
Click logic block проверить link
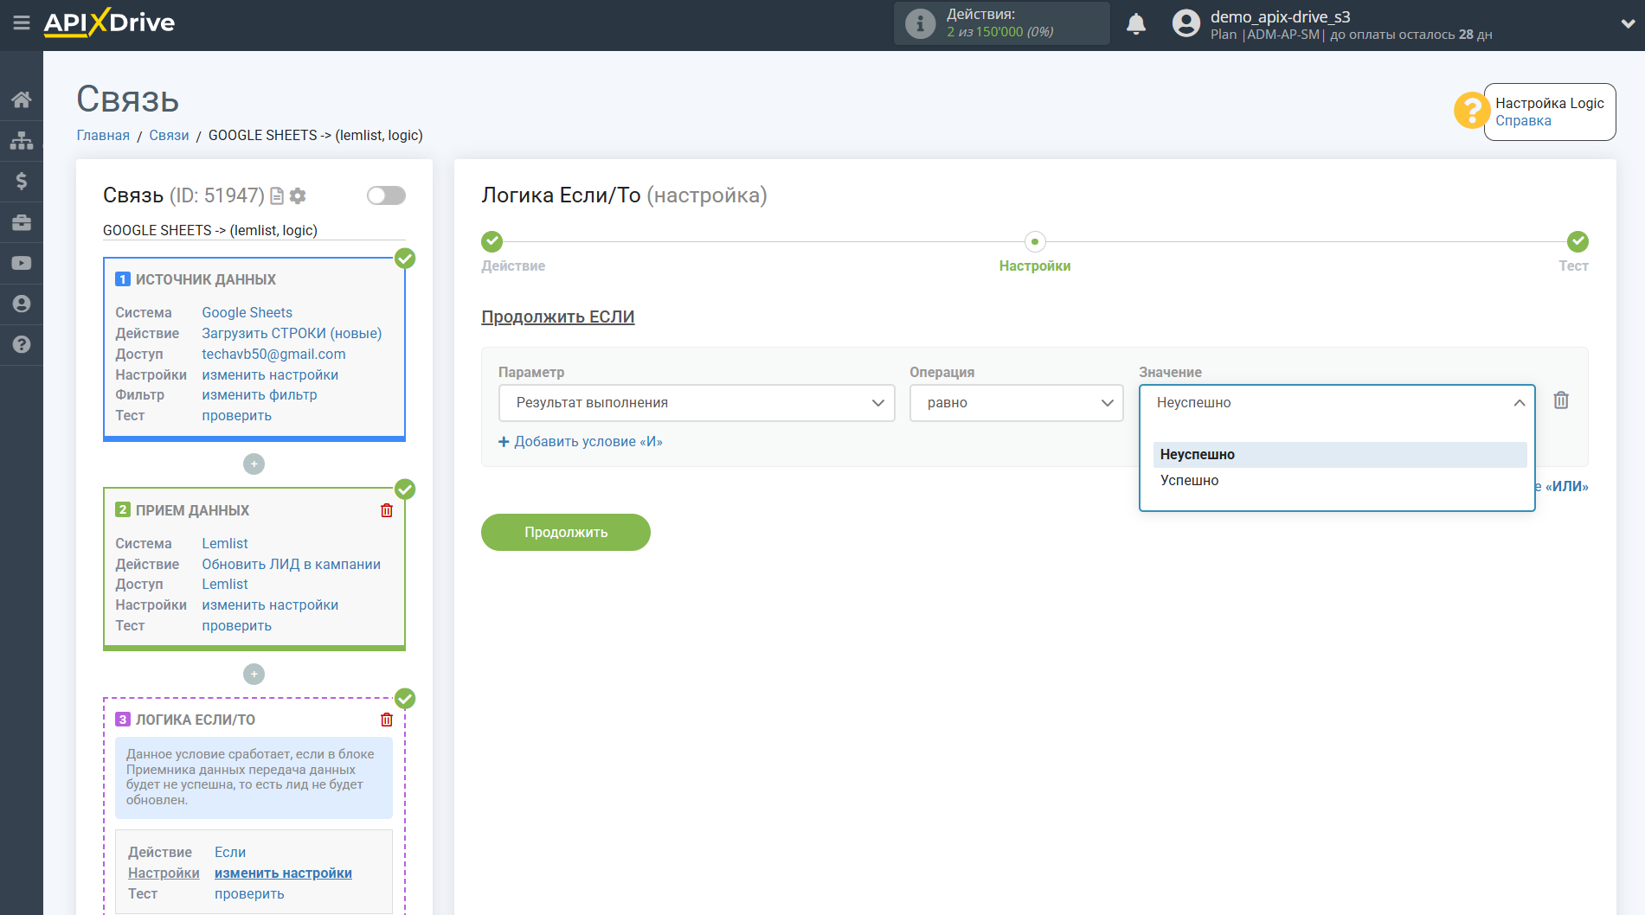coord(249,894)
